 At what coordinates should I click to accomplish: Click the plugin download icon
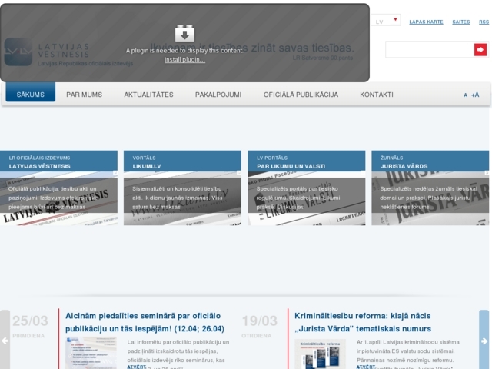184,33
